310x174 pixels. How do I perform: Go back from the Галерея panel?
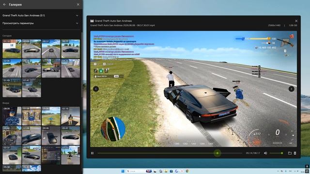tap(4, 4)
